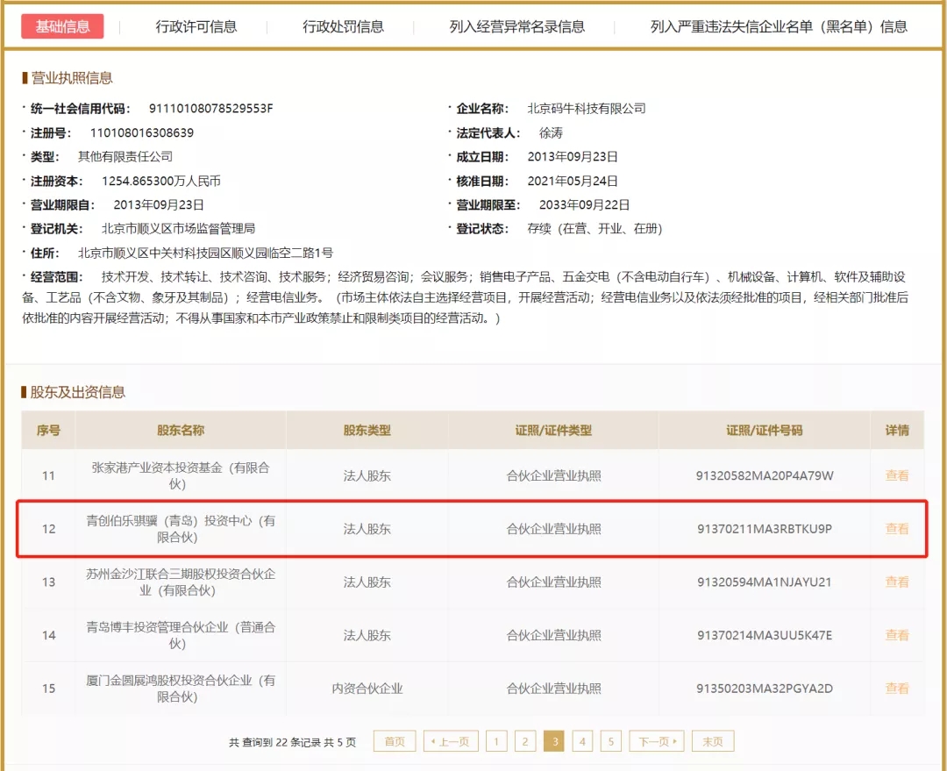Click certificate number 91320582MA20P4A79W
Viewport: 947px width, 771px height.
coord(764,475)
